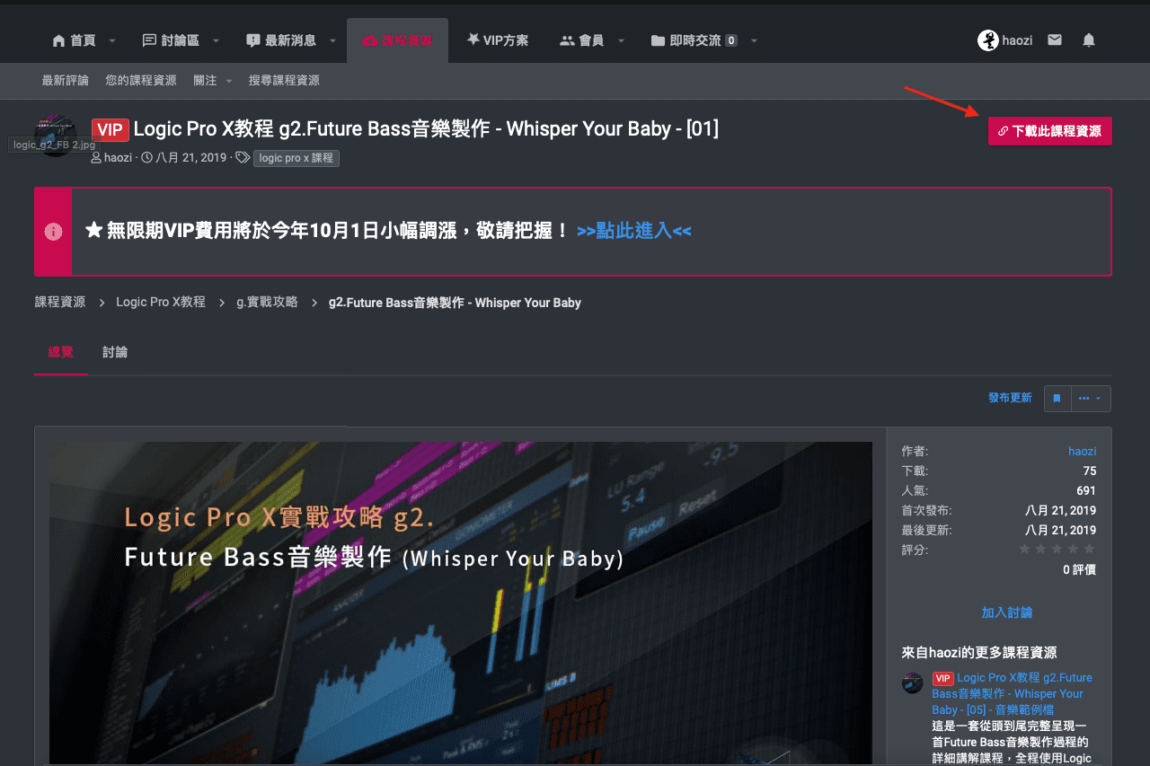
Task: Open the 首頁 home tab
Action: coord(74,40)
